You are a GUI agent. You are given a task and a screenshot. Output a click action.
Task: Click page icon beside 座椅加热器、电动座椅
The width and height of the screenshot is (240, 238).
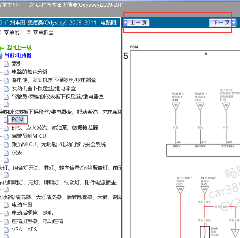click(6, 221)
